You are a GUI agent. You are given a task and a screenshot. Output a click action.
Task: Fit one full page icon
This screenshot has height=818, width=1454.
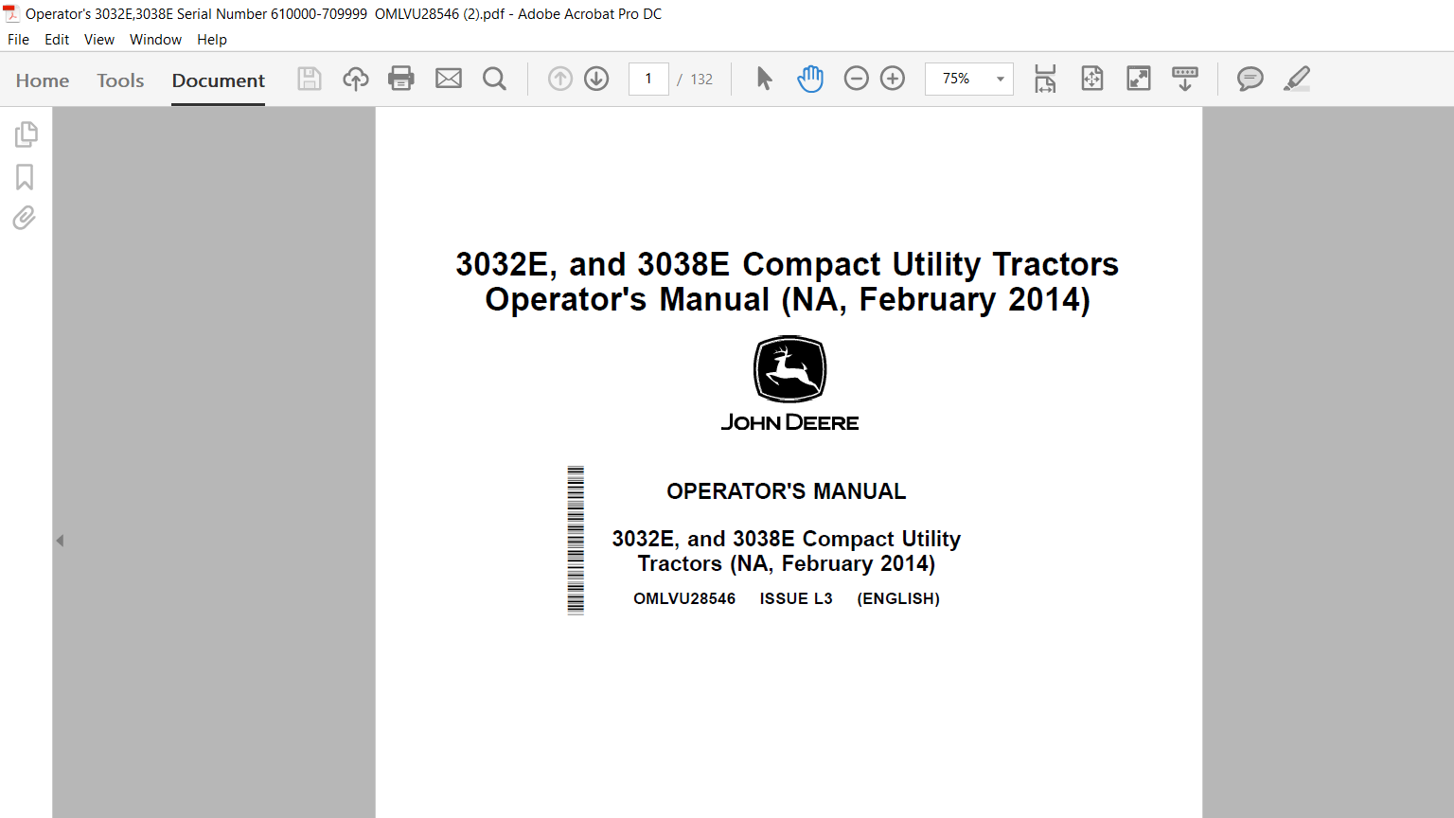pyautogui.click(x=1092, y=79)
